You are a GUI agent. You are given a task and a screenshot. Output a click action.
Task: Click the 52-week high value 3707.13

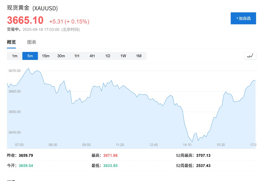[x=203, y=156]
